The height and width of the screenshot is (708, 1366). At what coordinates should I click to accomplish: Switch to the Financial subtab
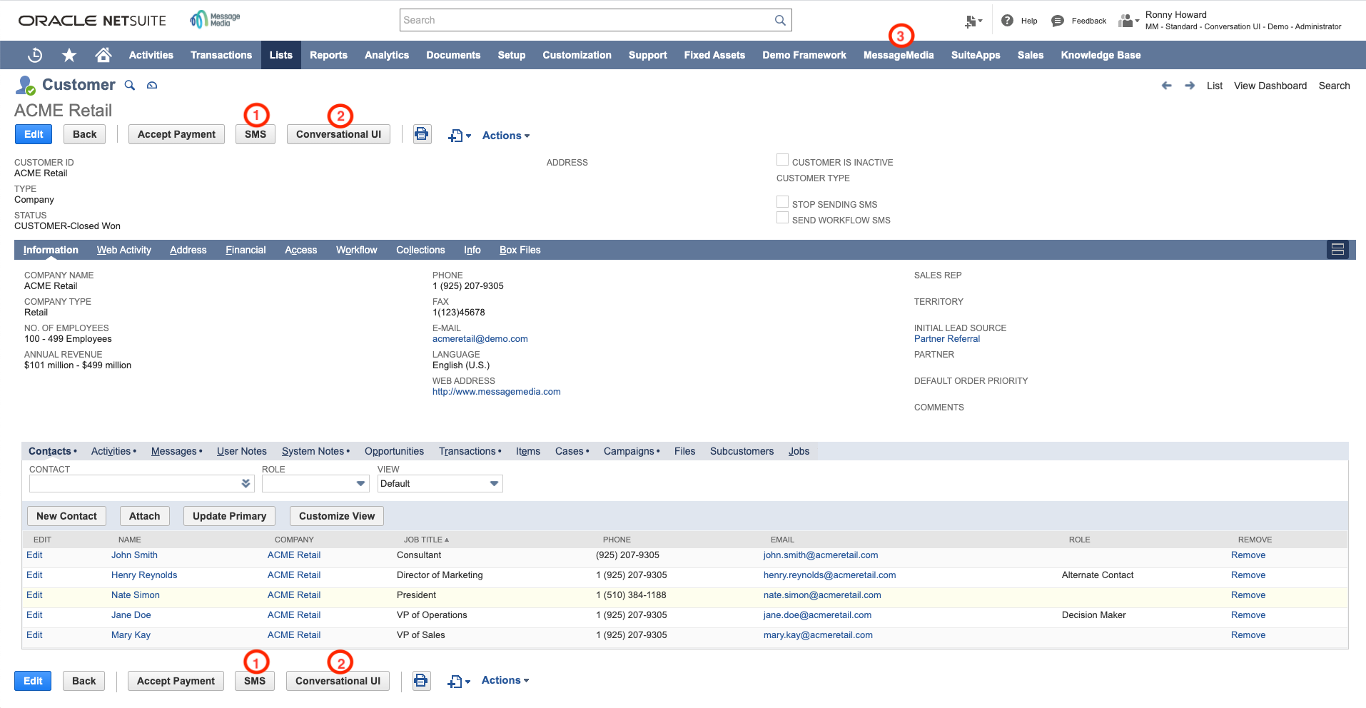click(x=246, y=250)
